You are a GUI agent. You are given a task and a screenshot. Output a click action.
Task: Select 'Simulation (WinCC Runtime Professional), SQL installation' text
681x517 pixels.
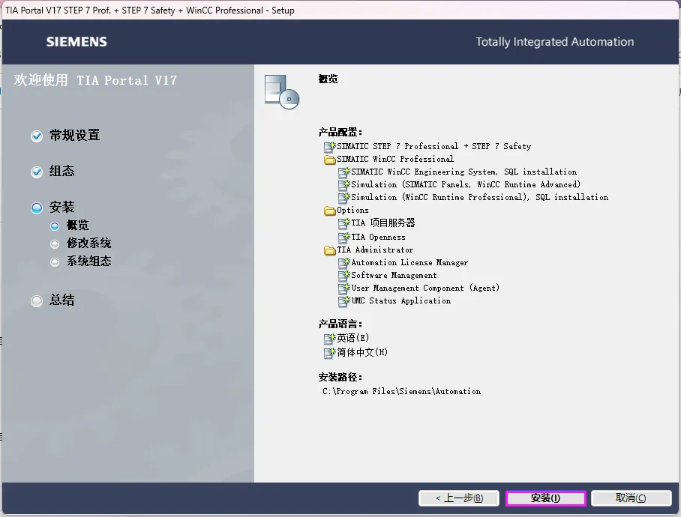479,197
